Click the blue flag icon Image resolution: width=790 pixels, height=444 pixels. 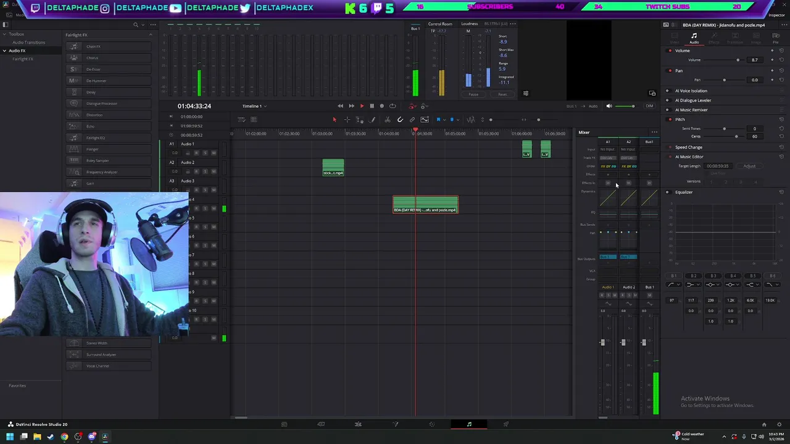pos(438,120)
